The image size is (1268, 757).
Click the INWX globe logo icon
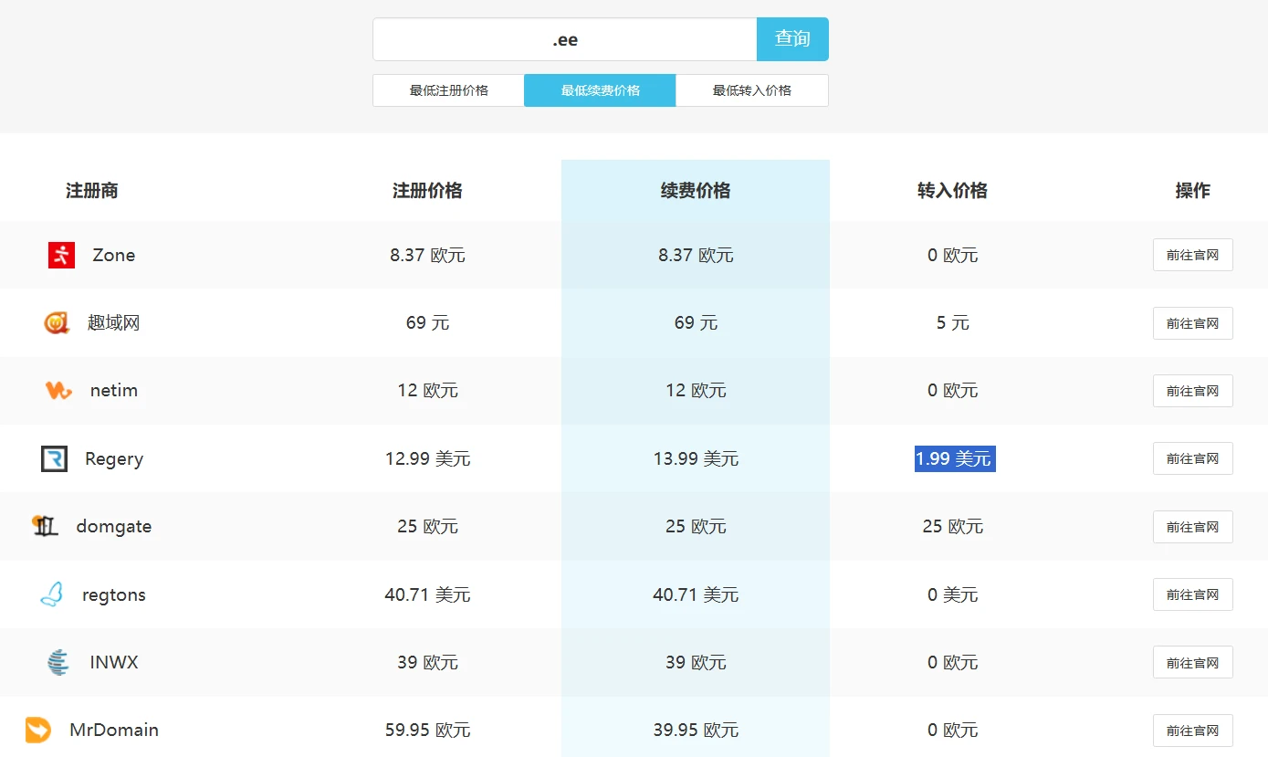[x=58, y=662]
